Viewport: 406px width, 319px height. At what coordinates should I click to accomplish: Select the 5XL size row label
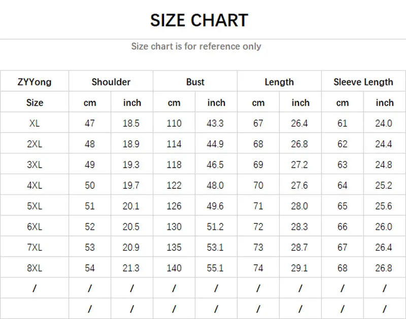(35, 206)
